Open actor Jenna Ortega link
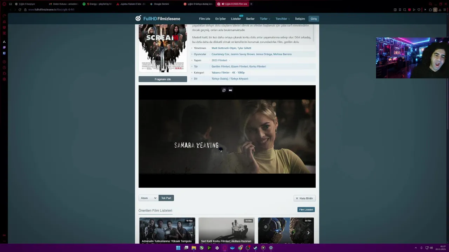The width and height of the screenshot is (449, 252). click(264, 54)
